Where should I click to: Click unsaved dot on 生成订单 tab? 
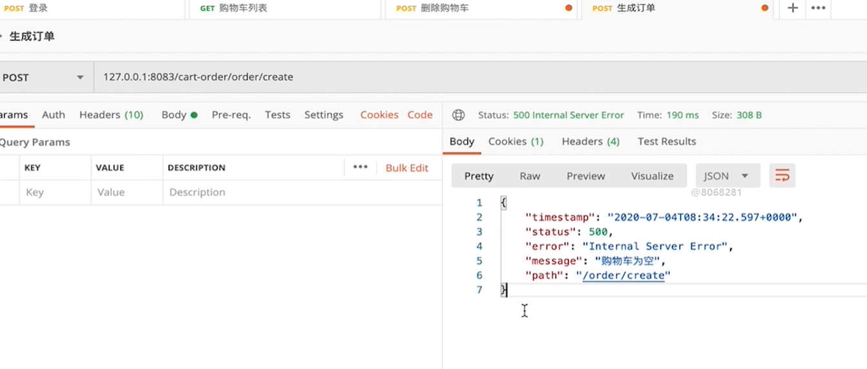[764, 8]
